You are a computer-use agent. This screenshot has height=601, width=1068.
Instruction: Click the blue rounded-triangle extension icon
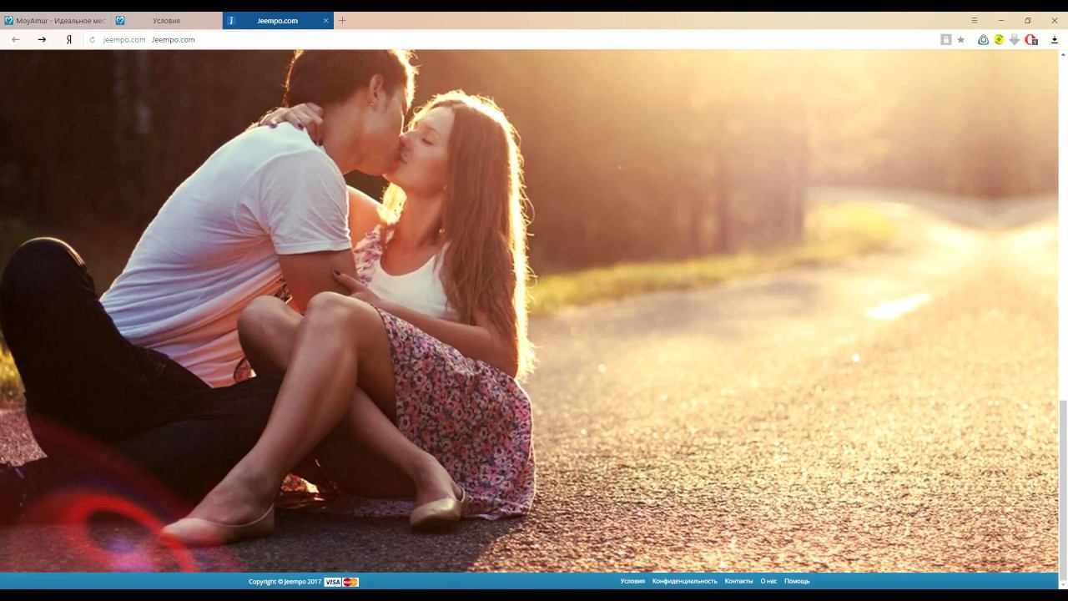[983, 39]
